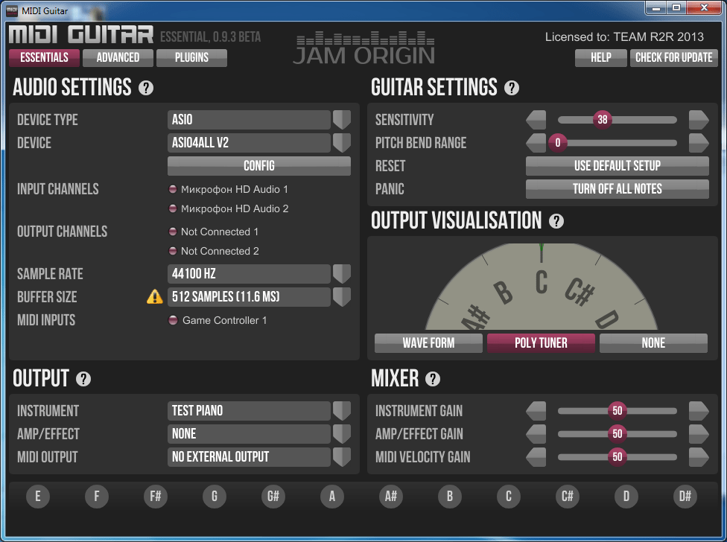727x542 pixels.
Task: Click Check For Update button
Action: (x=673, y=58)
